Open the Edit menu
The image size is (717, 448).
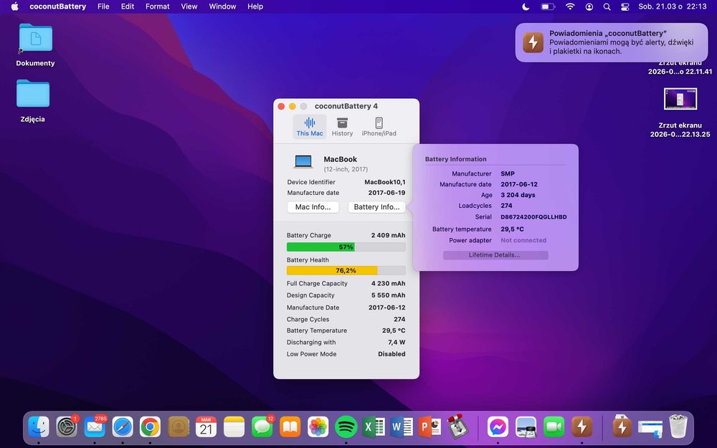128,6
